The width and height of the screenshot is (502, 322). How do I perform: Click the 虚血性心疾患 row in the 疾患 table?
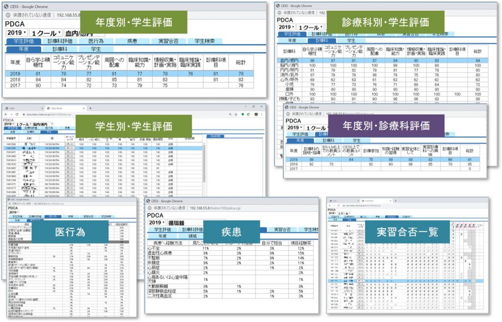tap(230, 253)
